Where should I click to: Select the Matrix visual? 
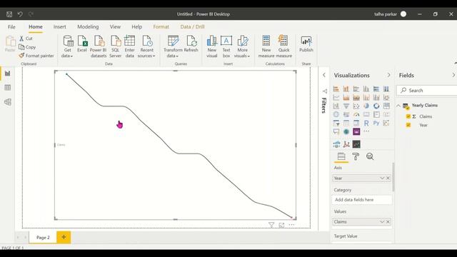pos(356,123)
